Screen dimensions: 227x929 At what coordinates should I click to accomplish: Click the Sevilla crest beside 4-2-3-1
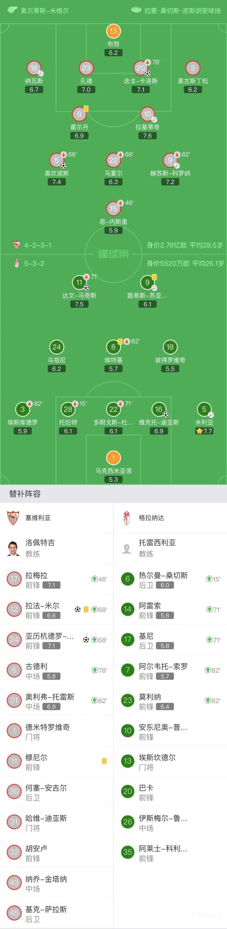click(x=16, y=245)
